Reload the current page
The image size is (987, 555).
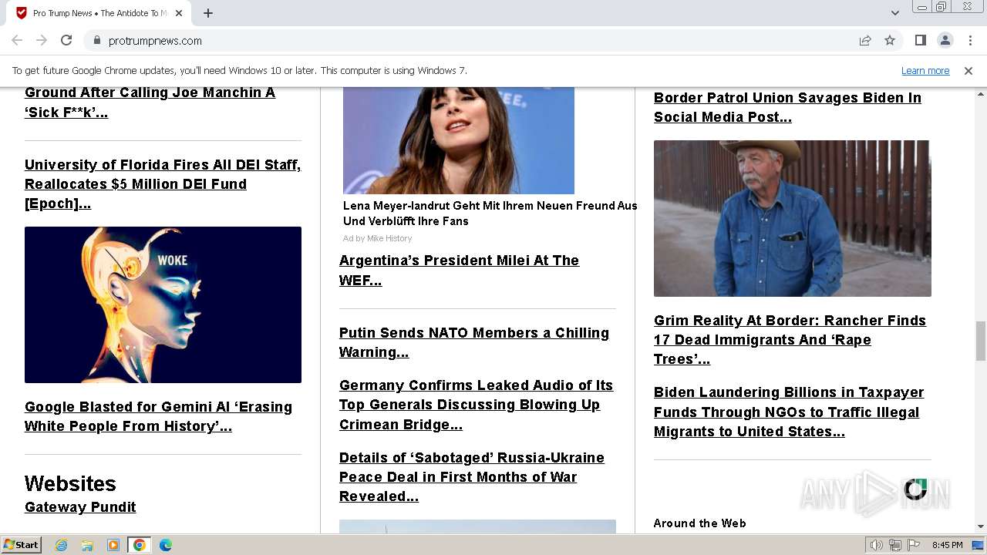tap(66, 40)
